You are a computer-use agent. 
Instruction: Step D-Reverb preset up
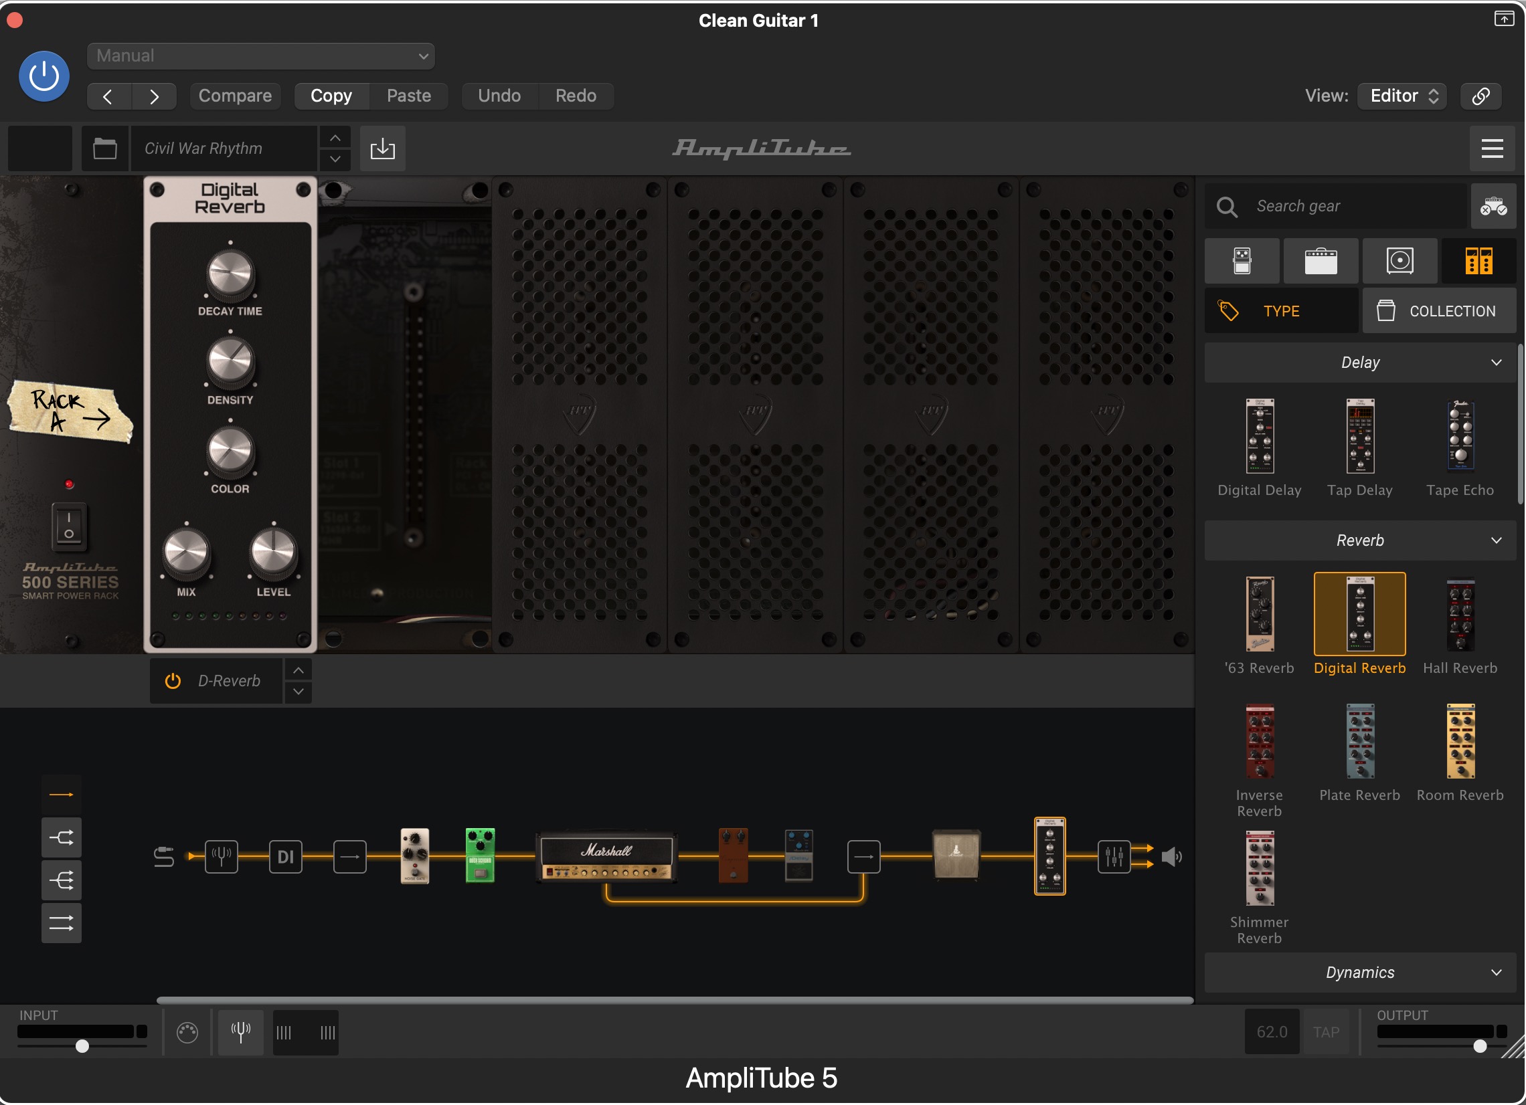[298, 670]
